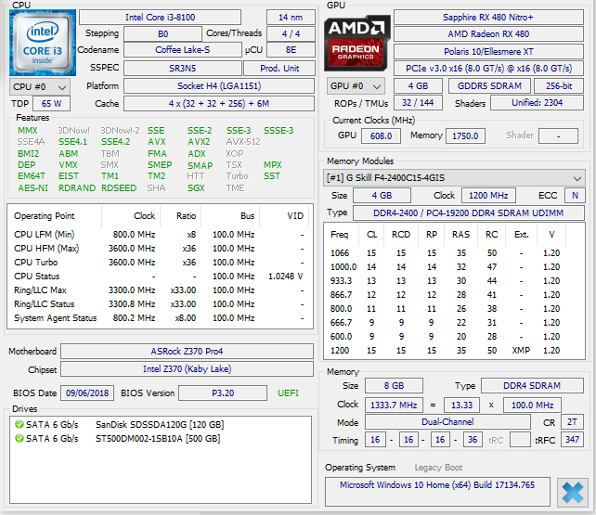Click the 65 W TDP value
596x515 pixels.
tap(51, 104)
